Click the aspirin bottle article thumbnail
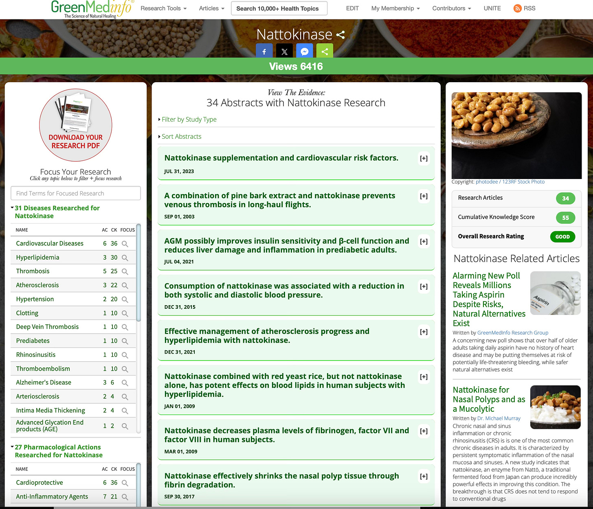 pos(555,293)
